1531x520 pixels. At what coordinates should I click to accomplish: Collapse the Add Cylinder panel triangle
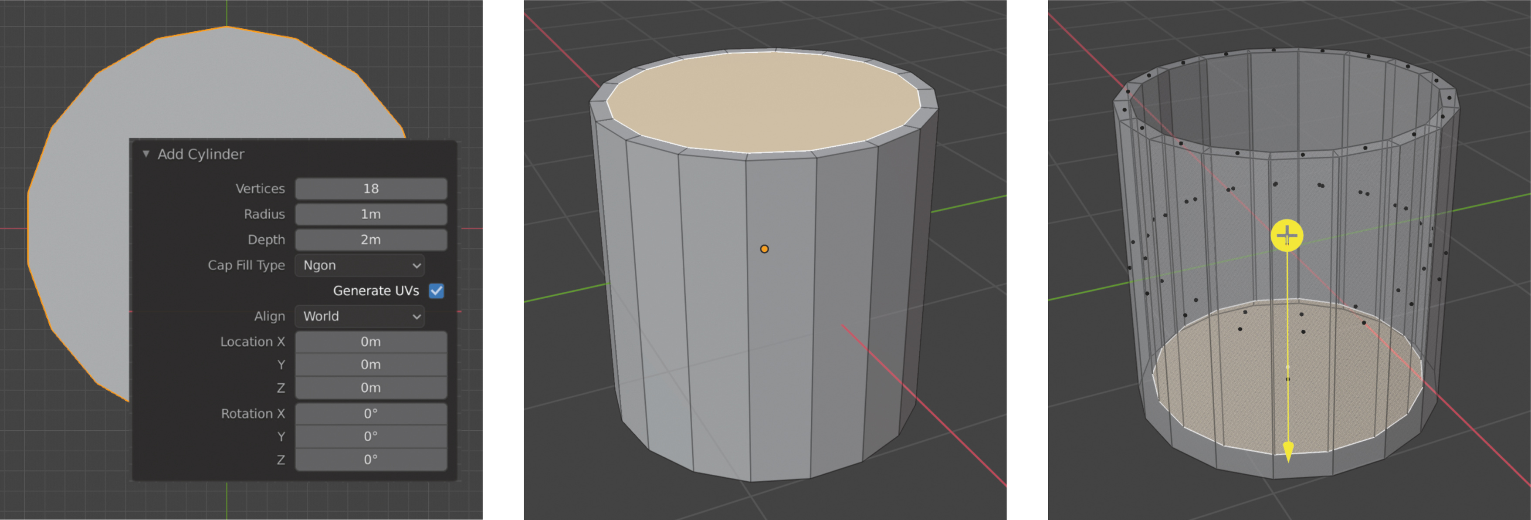tap(146, 154)
